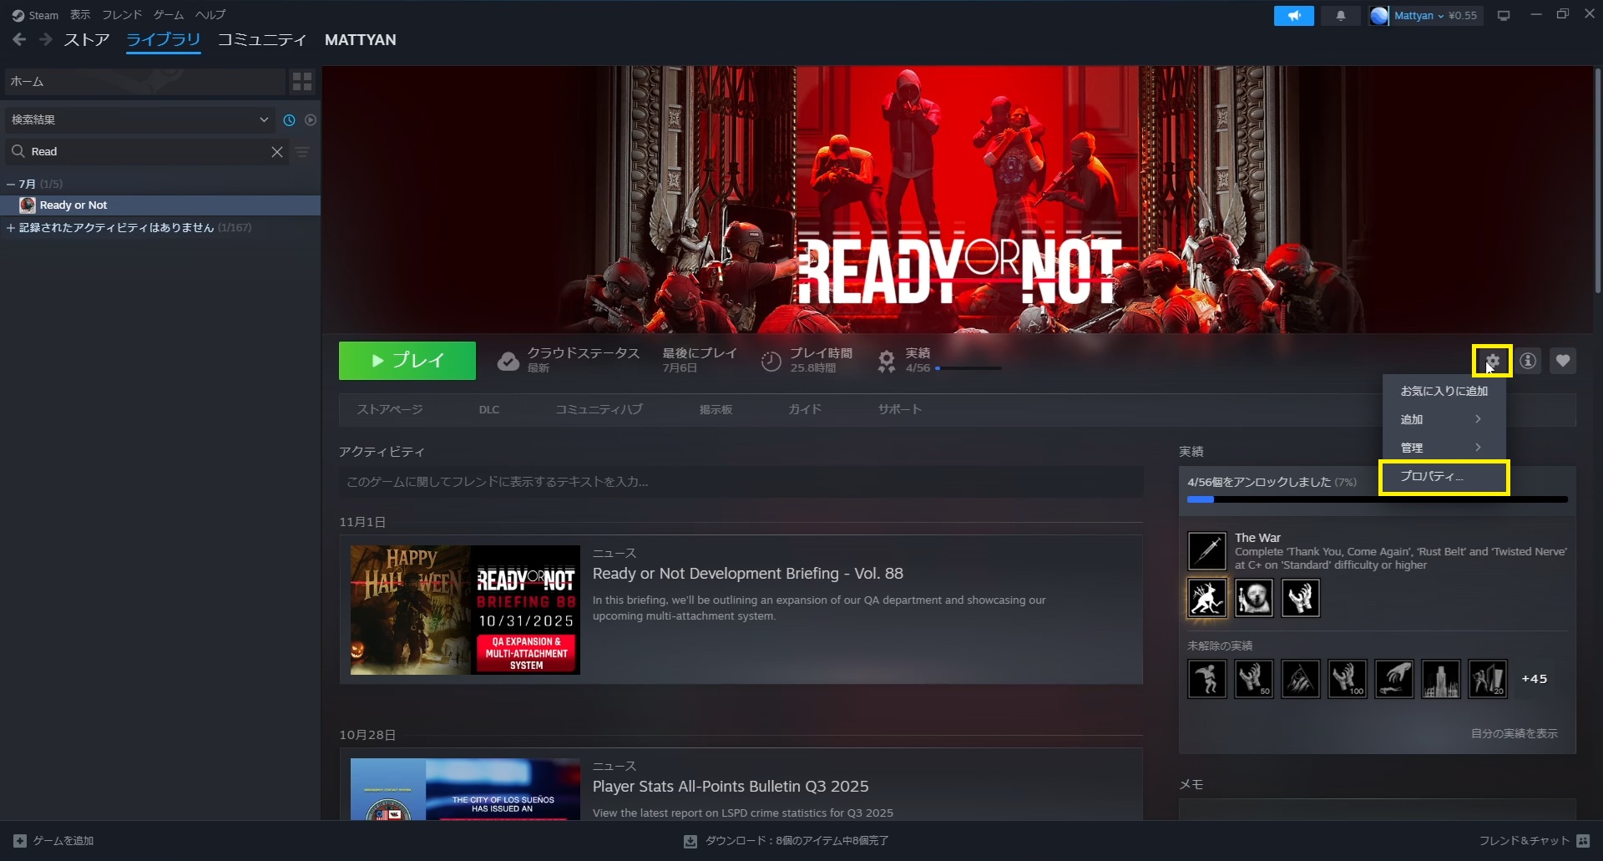
Task: Switch to the library grid view icon
Action: coord(301,81)
